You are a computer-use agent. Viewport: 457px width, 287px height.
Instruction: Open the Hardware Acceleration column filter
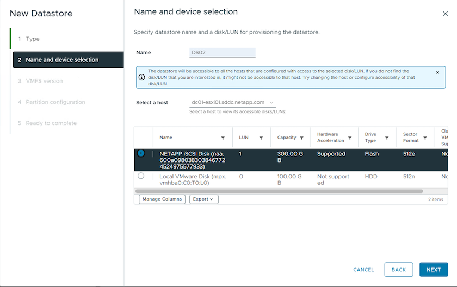click(350, 138)
